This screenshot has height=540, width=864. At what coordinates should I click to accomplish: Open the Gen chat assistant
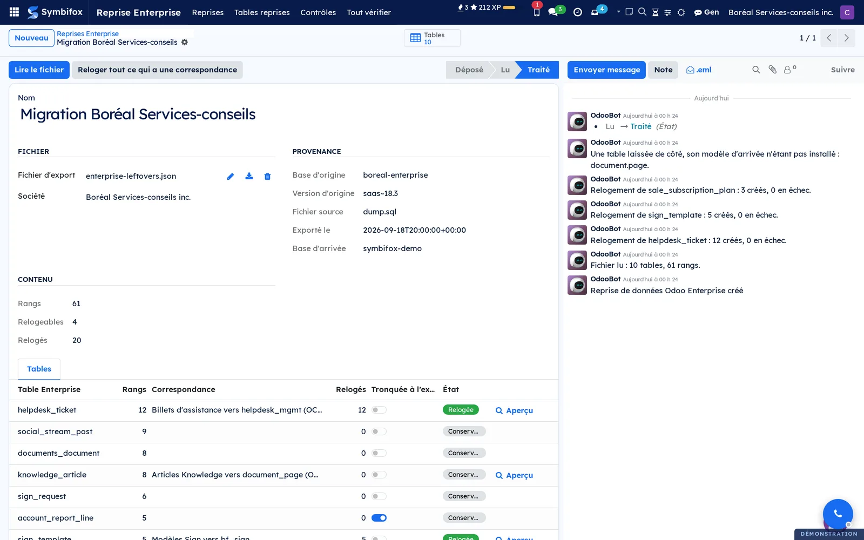(706, 12)
